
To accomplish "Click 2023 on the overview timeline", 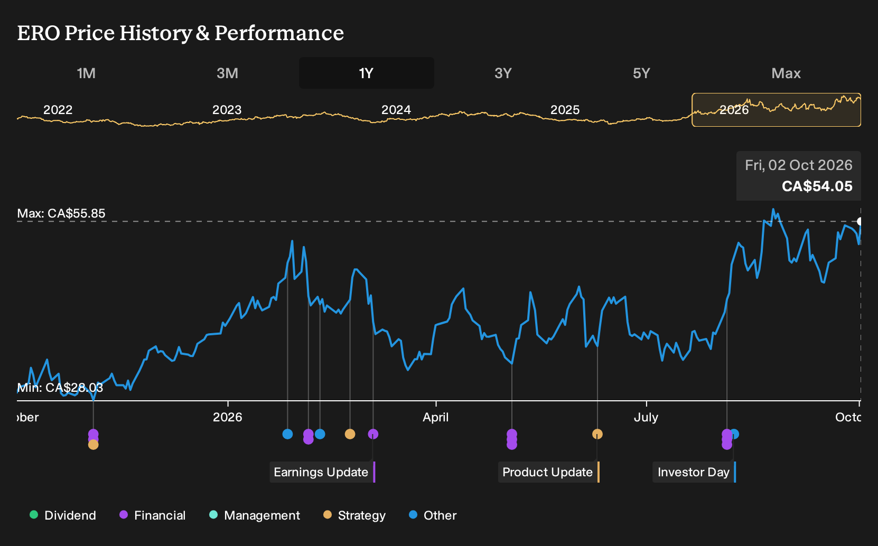I will click(227, 110).
